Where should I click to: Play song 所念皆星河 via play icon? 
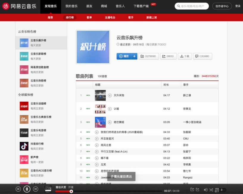(x=97, y=139)
